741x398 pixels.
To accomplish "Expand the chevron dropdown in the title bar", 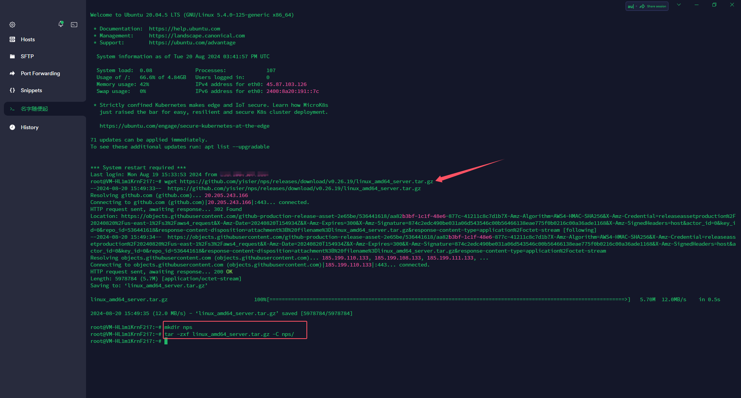I will click(x=679, y=5).
